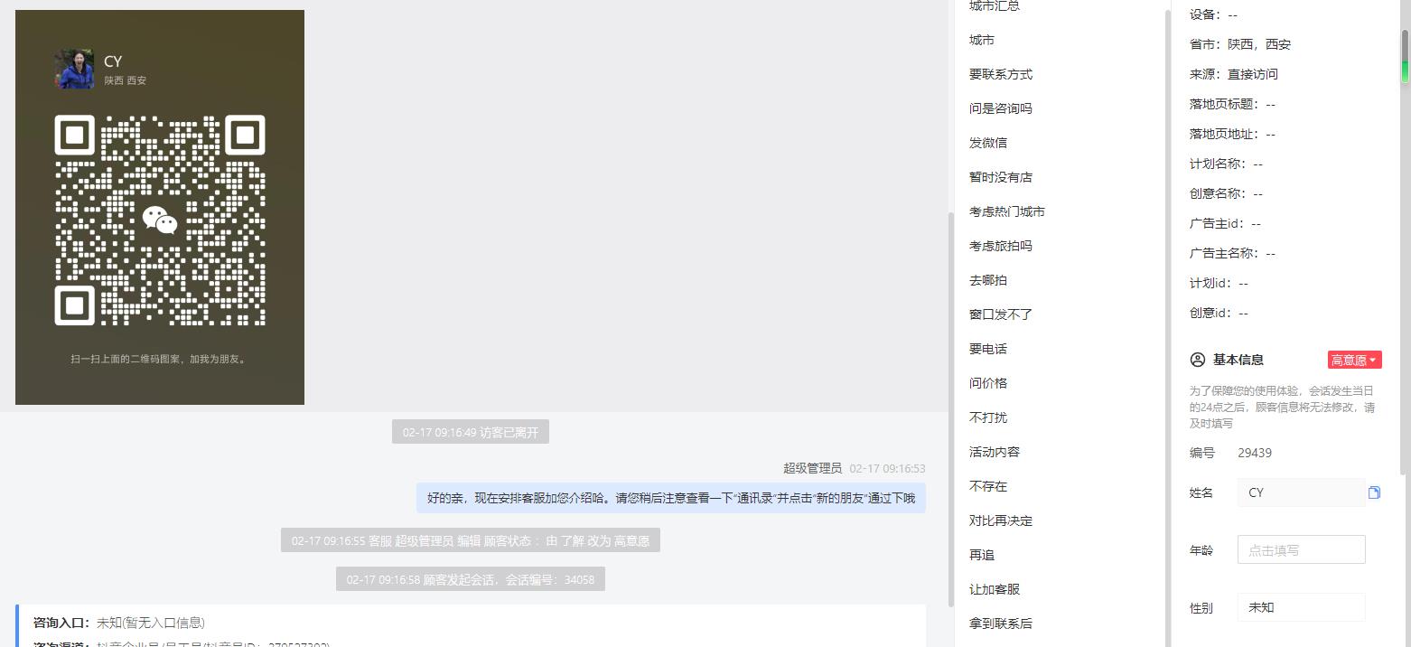The width and height of the screenshot is (1411, 647).
Task: Select the 考虑旅拍吗 quick reply
Action: [x=1001, y=246]
